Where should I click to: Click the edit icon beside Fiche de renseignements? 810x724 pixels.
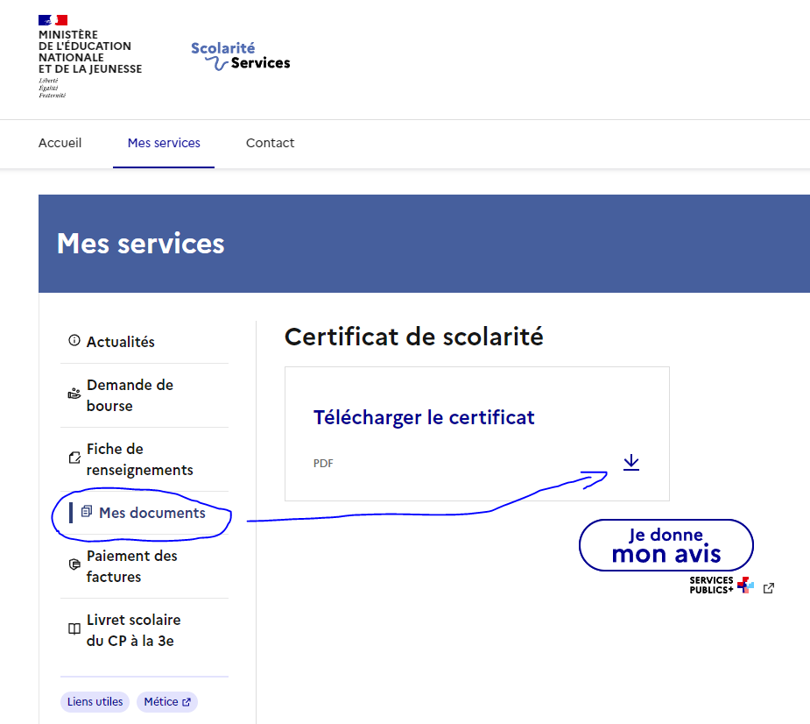74,458
